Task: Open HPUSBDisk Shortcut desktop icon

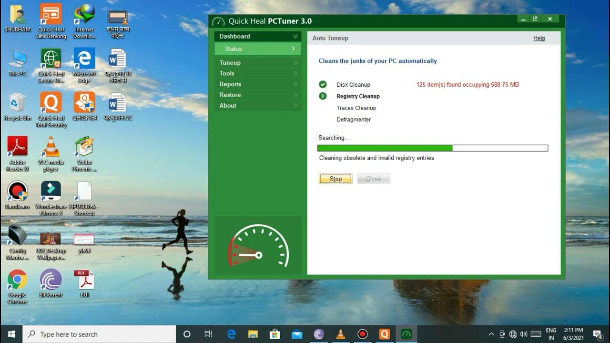Action: [84, 198]
